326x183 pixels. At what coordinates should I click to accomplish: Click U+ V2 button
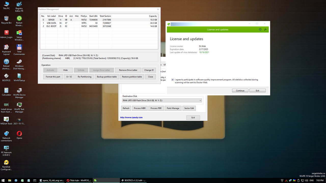(x=69, y=77)
